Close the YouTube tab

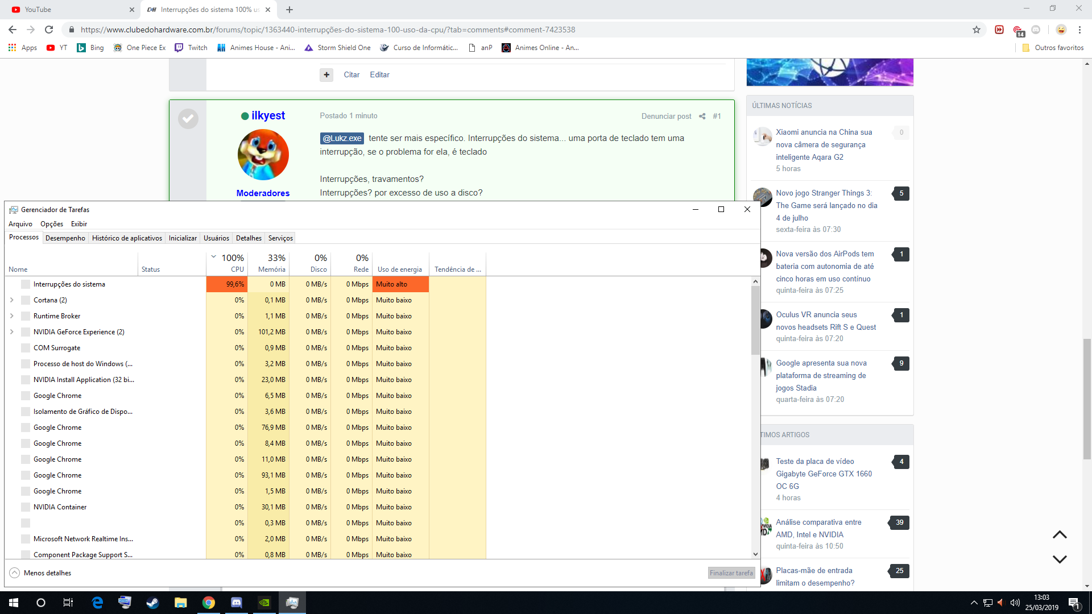[x=132, y=10]
